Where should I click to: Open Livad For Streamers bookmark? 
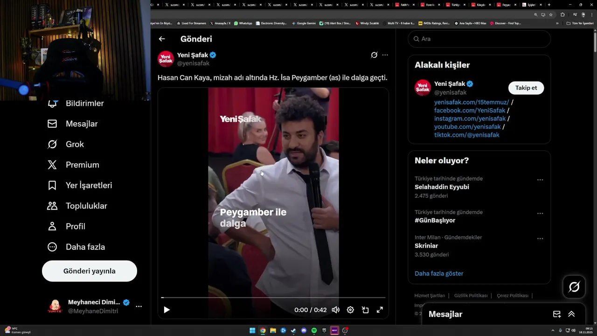[x=191, y=23]
